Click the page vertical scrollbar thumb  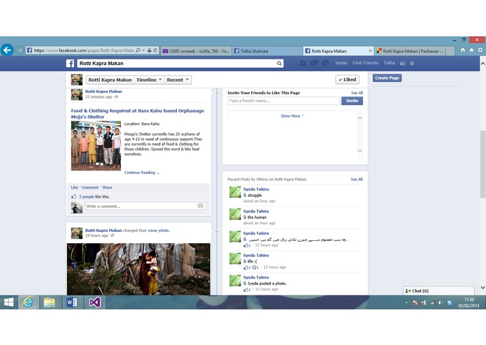tap(483, 164)
